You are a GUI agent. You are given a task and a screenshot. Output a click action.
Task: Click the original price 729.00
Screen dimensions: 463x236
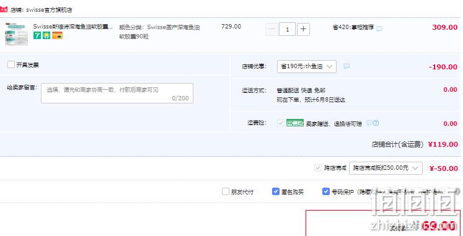coord(231,27)
